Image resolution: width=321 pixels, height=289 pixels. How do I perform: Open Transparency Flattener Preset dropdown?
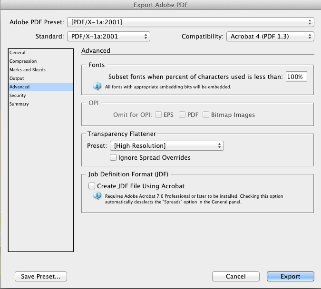click(167, 146)
